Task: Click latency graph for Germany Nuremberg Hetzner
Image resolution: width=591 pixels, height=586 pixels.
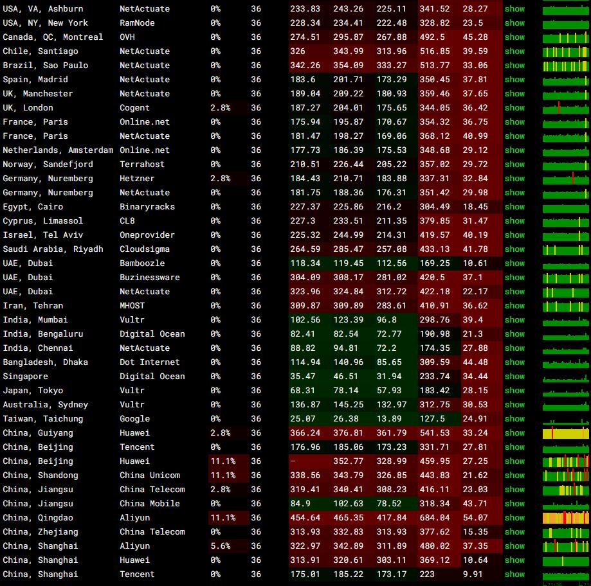Action: [x=565, y=179]
